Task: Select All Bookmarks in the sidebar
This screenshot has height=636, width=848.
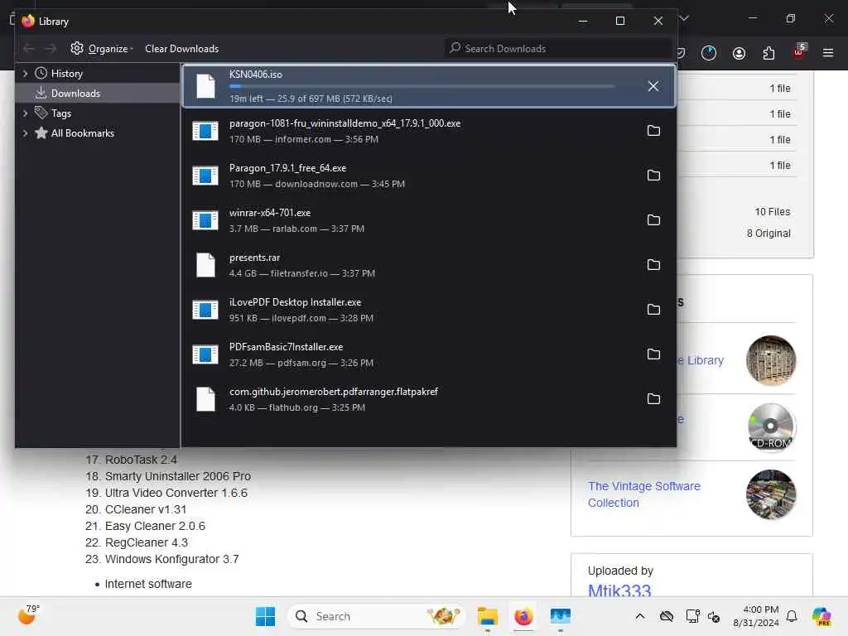Action: tap(82, 133)
